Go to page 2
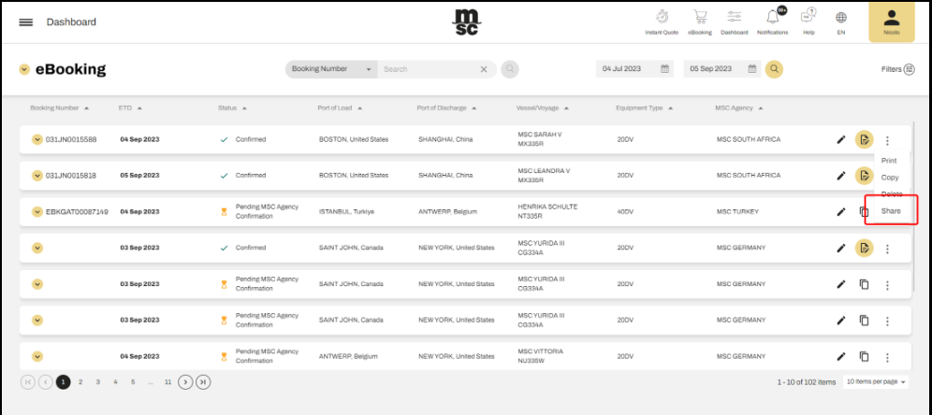The image size is (932, 415). tap(80, 382)
